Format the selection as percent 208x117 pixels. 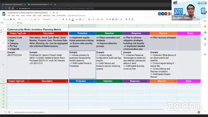pos(29,19)
